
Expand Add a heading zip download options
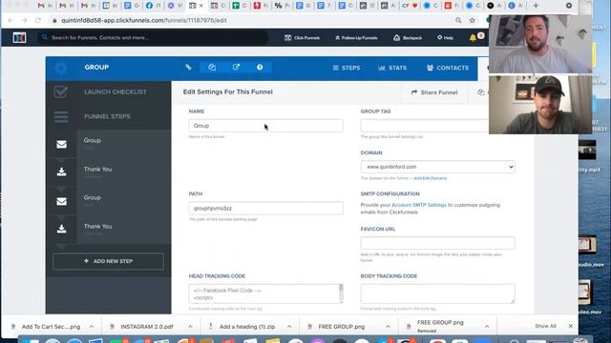[x=289, y=327]
